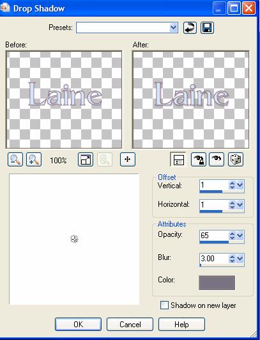This screenshot has width=260, height=340.
Task: Click the navigate pan cross-arrows icon
Action: pos(128,159)
